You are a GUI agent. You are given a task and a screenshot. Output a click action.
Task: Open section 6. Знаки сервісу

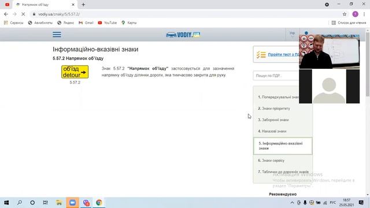click(271, 161)
